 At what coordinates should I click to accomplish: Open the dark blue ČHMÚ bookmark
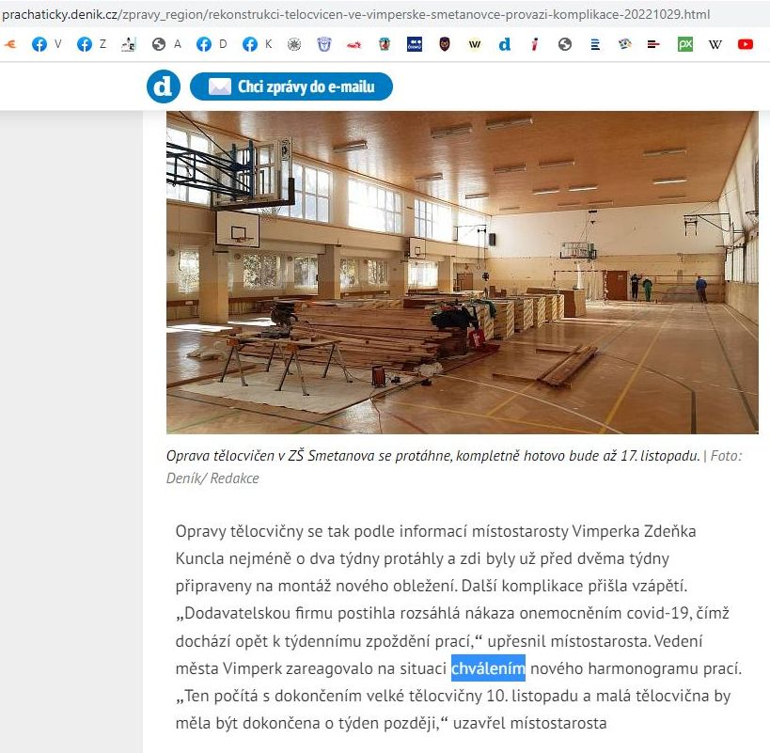coord(415,44)
